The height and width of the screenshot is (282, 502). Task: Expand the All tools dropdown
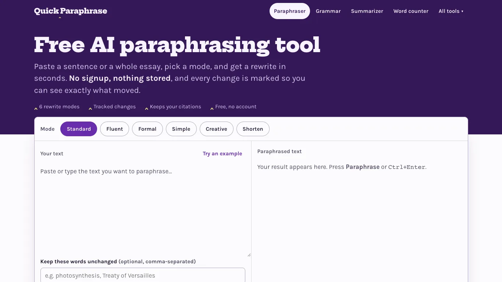451,11
